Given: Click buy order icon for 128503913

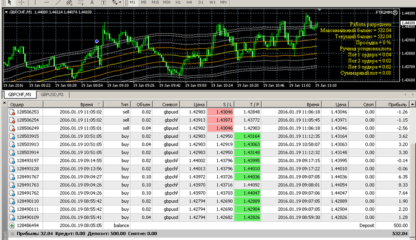Looking at the screenshot, I should click(12, 144).
